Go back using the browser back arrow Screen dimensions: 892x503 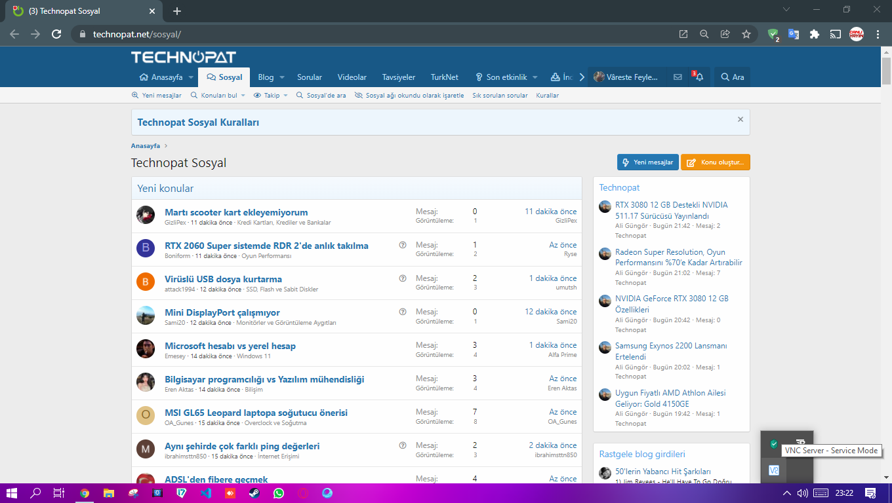pyautogui.click(x=14, y=34)
